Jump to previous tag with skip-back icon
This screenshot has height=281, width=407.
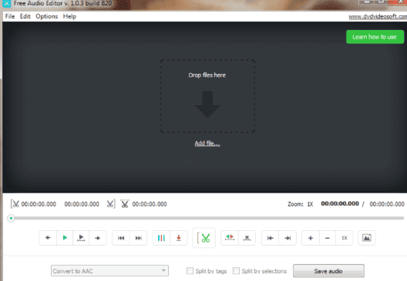[x=121, y=238]
